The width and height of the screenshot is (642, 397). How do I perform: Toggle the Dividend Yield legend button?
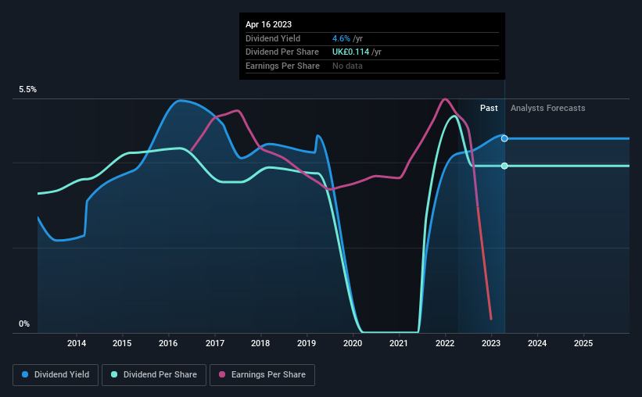click(56, 375)
